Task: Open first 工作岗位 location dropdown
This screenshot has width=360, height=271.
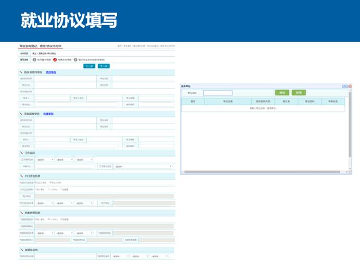Action: tap(45, 159)
